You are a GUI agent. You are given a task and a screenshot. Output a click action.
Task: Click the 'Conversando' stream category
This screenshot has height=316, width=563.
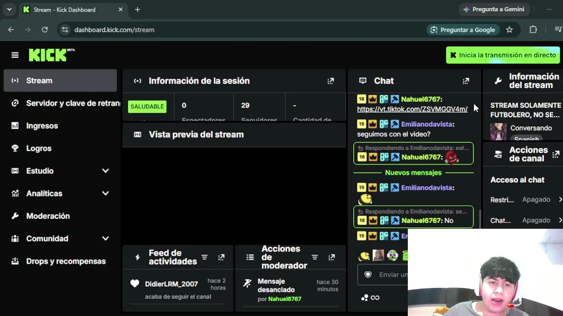pyautogui.click(x=531, y=128)
